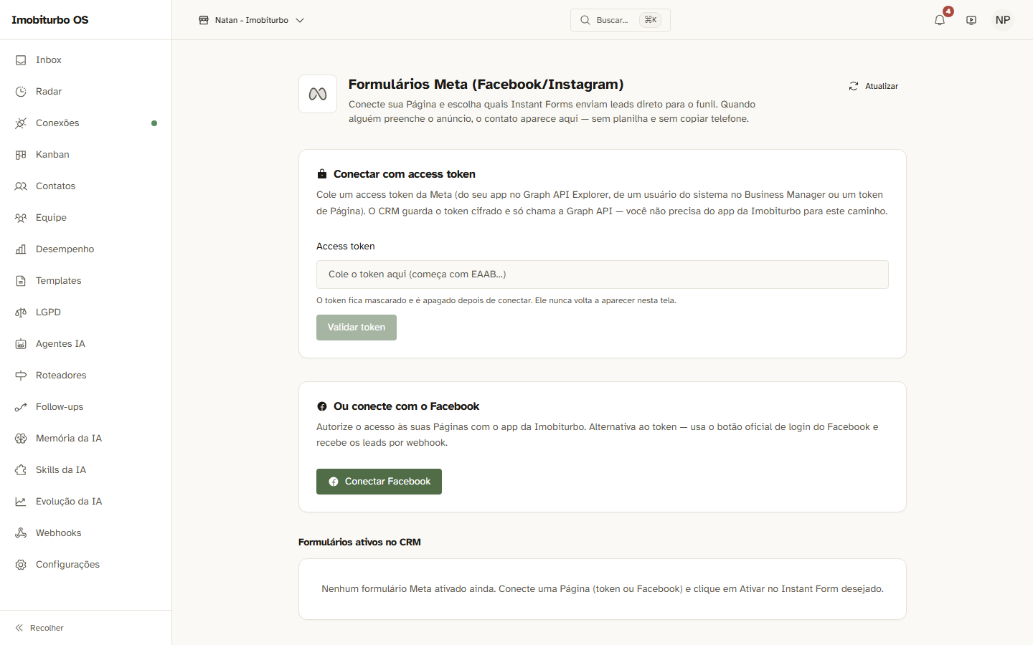The height and width of the screenshot is (645, 1033).
Task: Click the Ou conecte com o Facebook heading
Action: click(406, 406)
